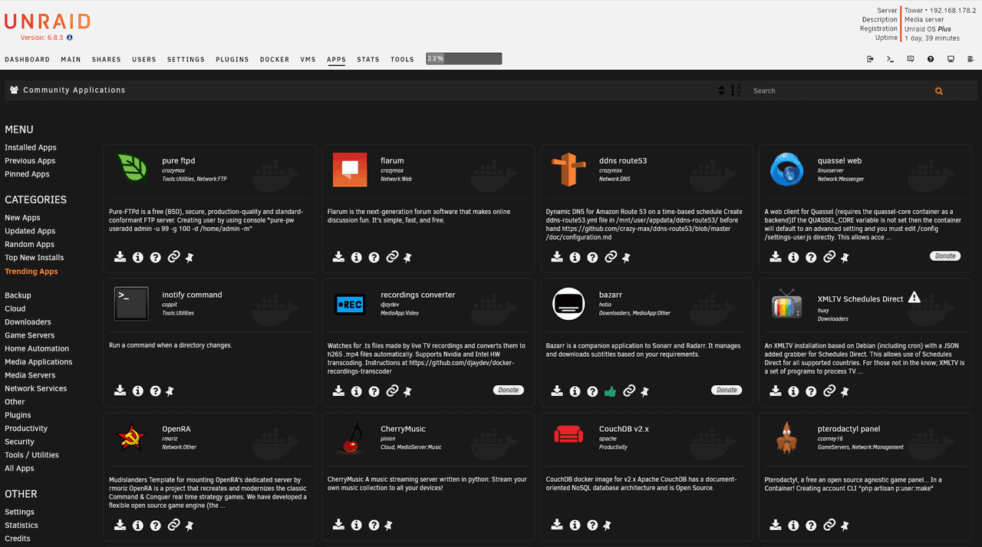Open the DOCKER menu tab
Screen dimensions: 982x547
(275, 59)
